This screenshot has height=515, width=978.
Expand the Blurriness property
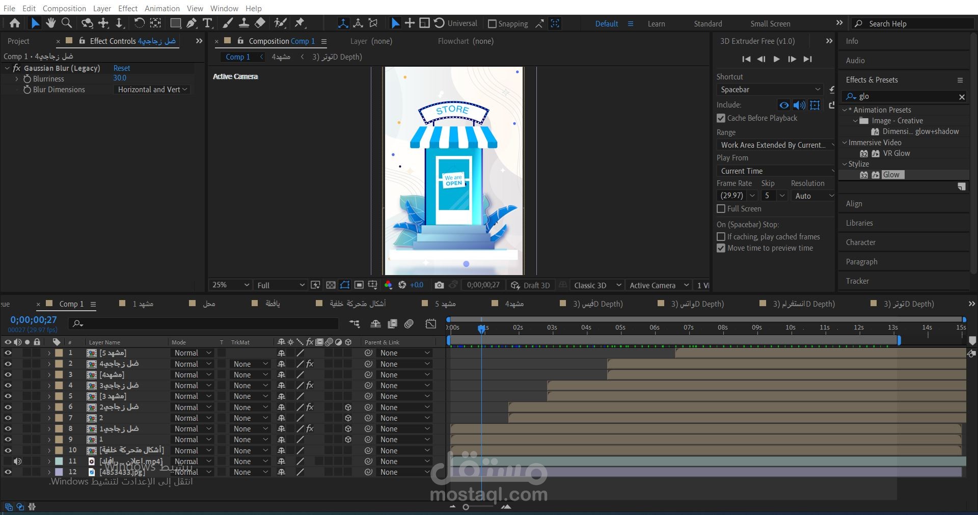(17, 79)
